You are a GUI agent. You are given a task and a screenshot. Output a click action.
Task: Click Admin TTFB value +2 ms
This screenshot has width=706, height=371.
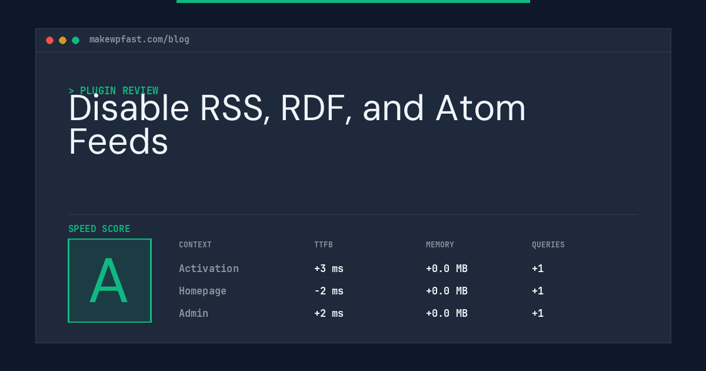(x=329, y=313)
